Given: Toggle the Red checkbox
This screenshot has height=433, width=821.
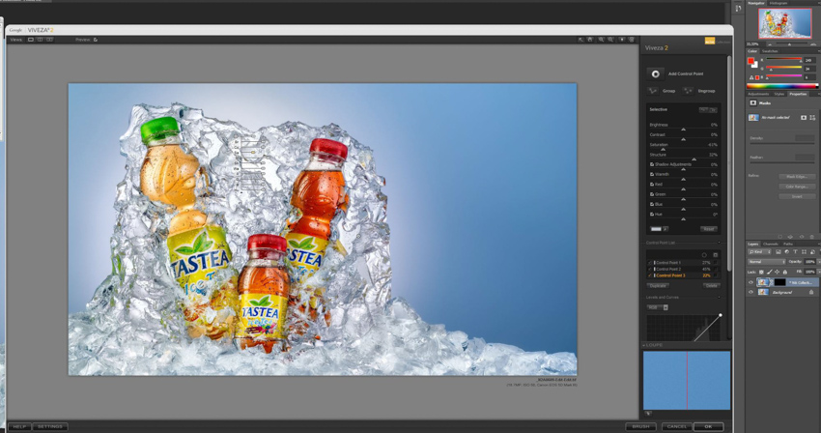Looking at the screenshot, I should [x=652, y=184].
